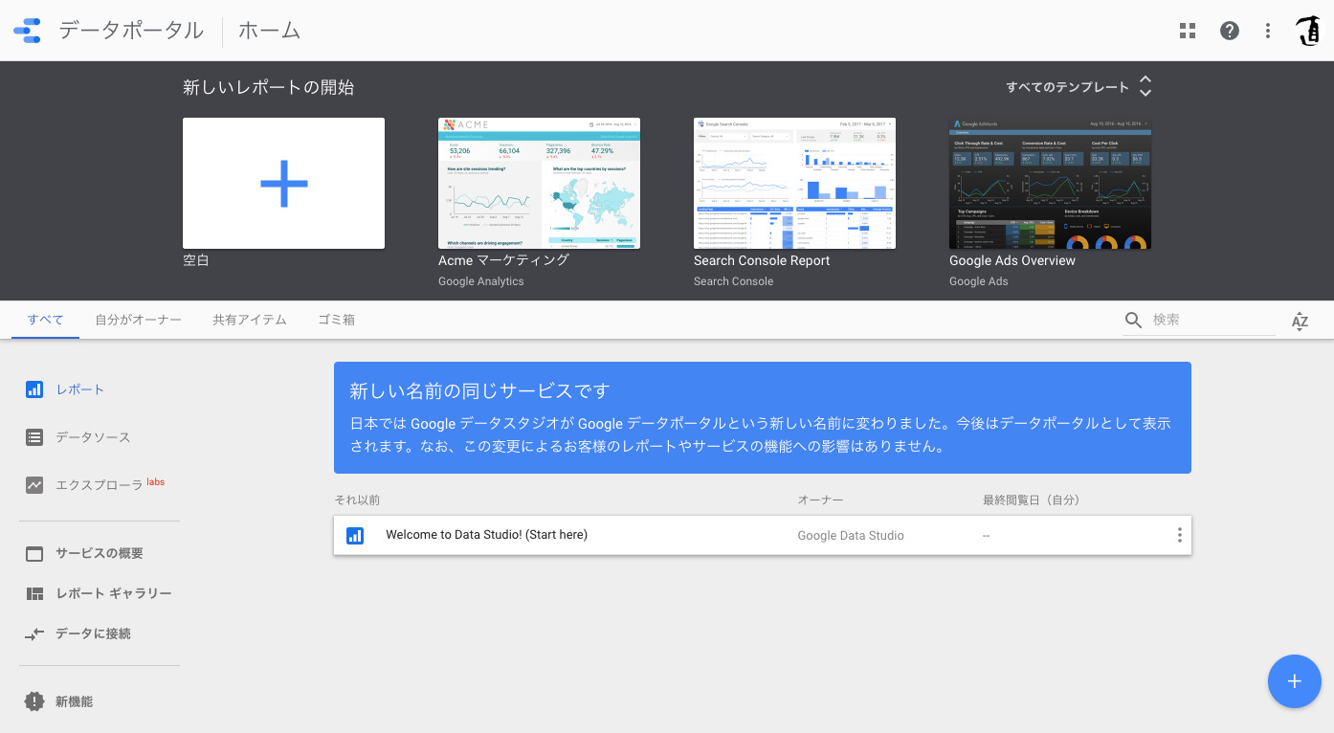
Task: Open the help question mark icon
Action: [1230, 31]
